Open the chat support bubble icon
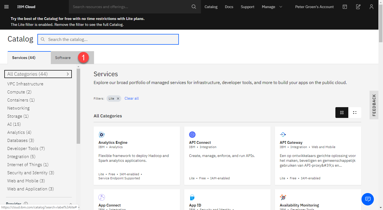The height and width of the screenshot is (210, 383). click(368, 199)
